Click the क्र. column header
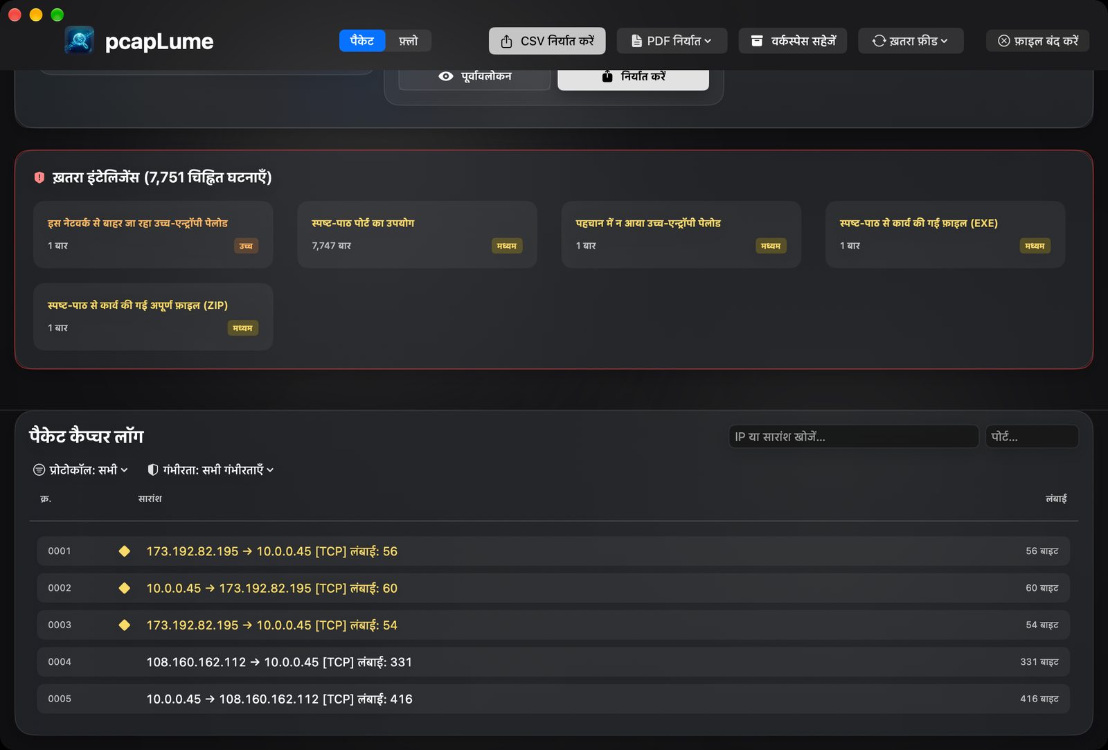1108x750 pixels. point(46,499)
